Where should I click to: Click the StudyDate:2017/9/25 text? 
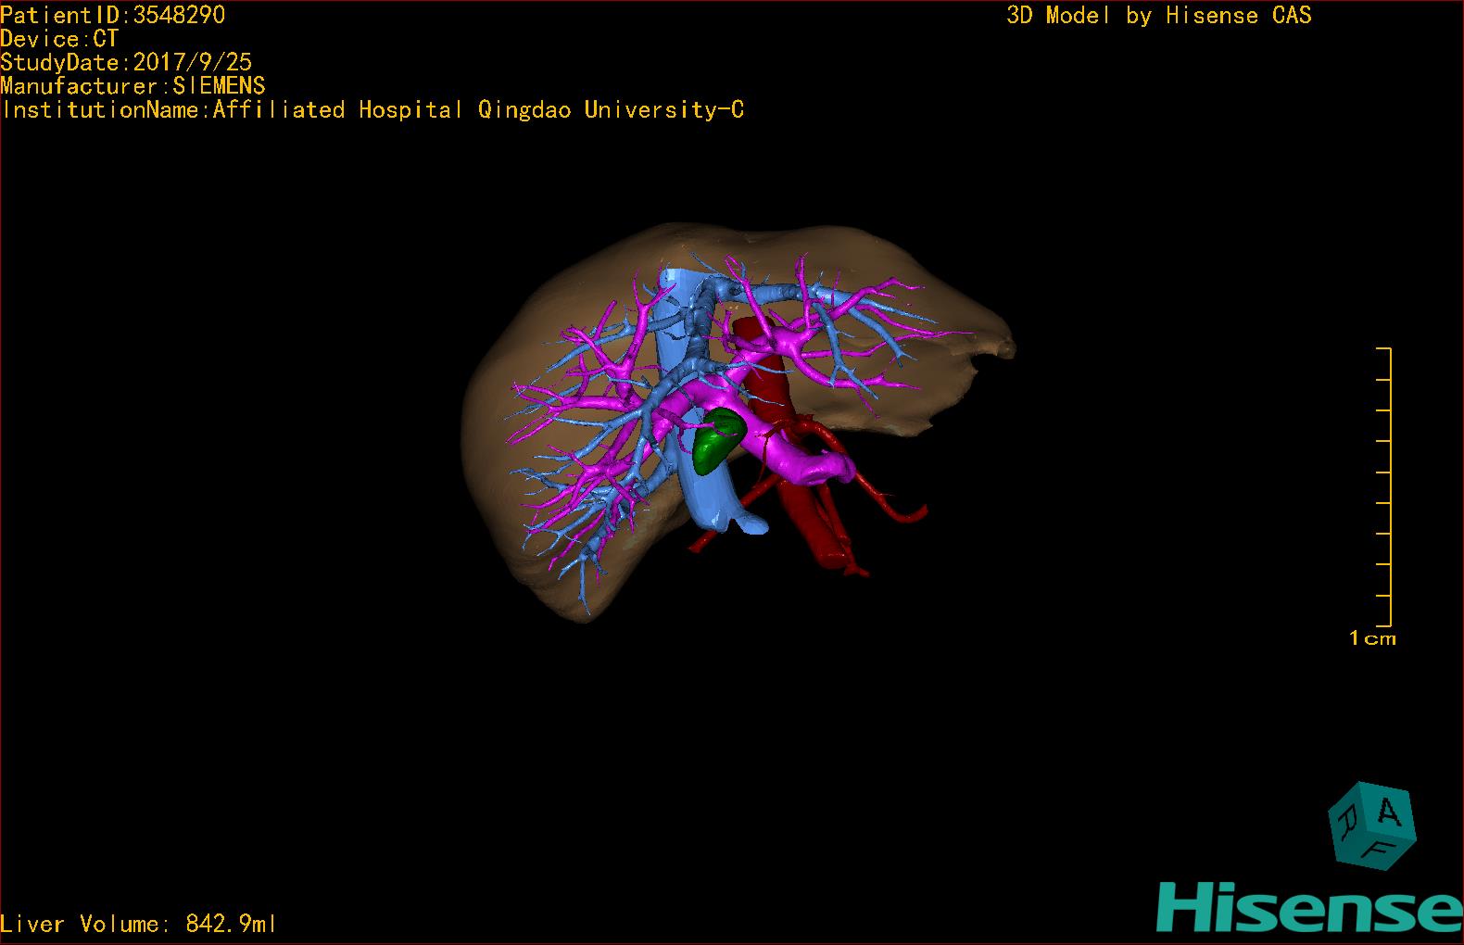[x=126, y=62]
